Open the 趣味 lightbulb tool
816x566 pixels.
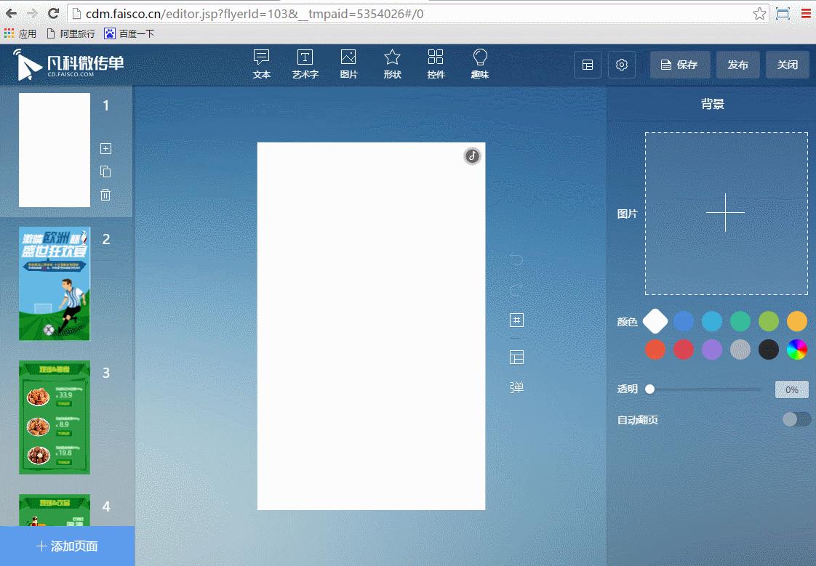click(x=479, y=64)
